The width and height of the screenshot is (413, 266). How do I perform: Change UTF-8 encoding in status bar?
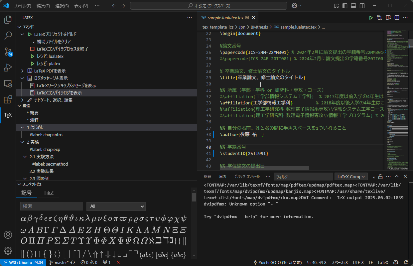pyautogui.click(x=358, y=263)
